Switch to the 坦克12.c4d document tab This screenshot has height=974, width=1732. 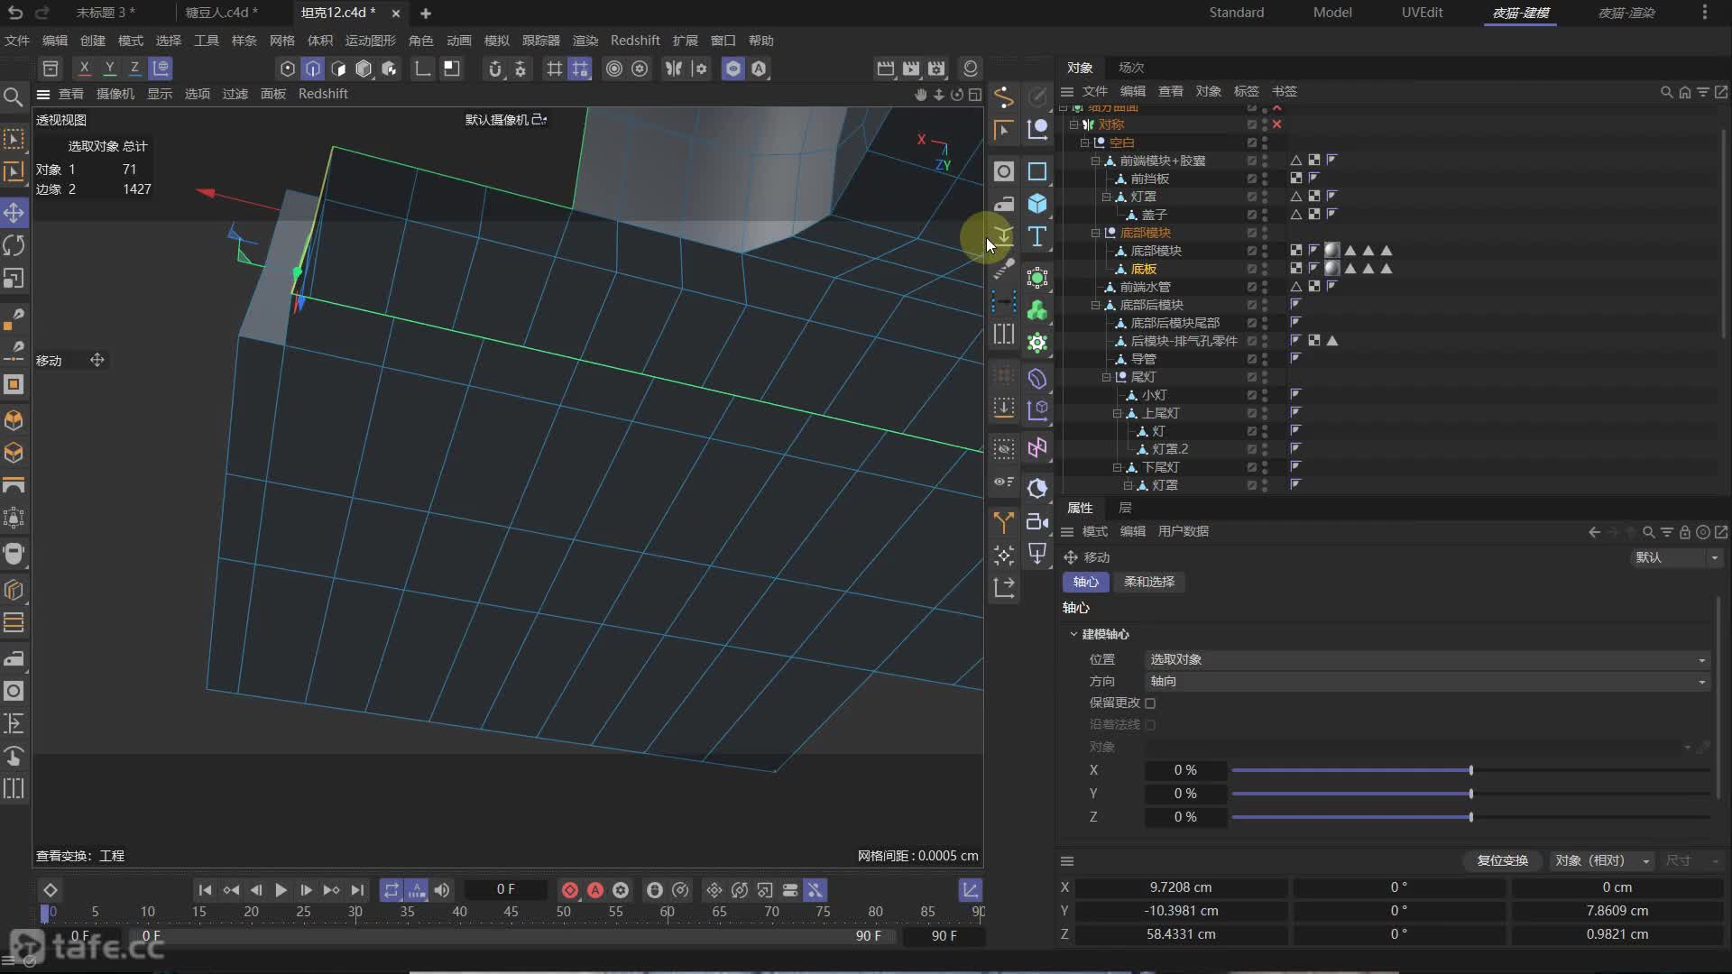pos(338,13)
